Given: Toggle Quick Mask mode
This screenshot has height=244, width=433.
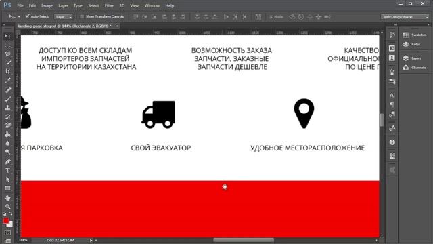Looking at the screenshot, I should 7,232.
